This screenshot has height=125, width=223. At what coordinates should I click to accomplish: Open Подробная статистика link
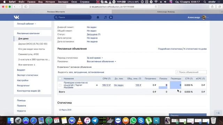click(x=170, y=49)
